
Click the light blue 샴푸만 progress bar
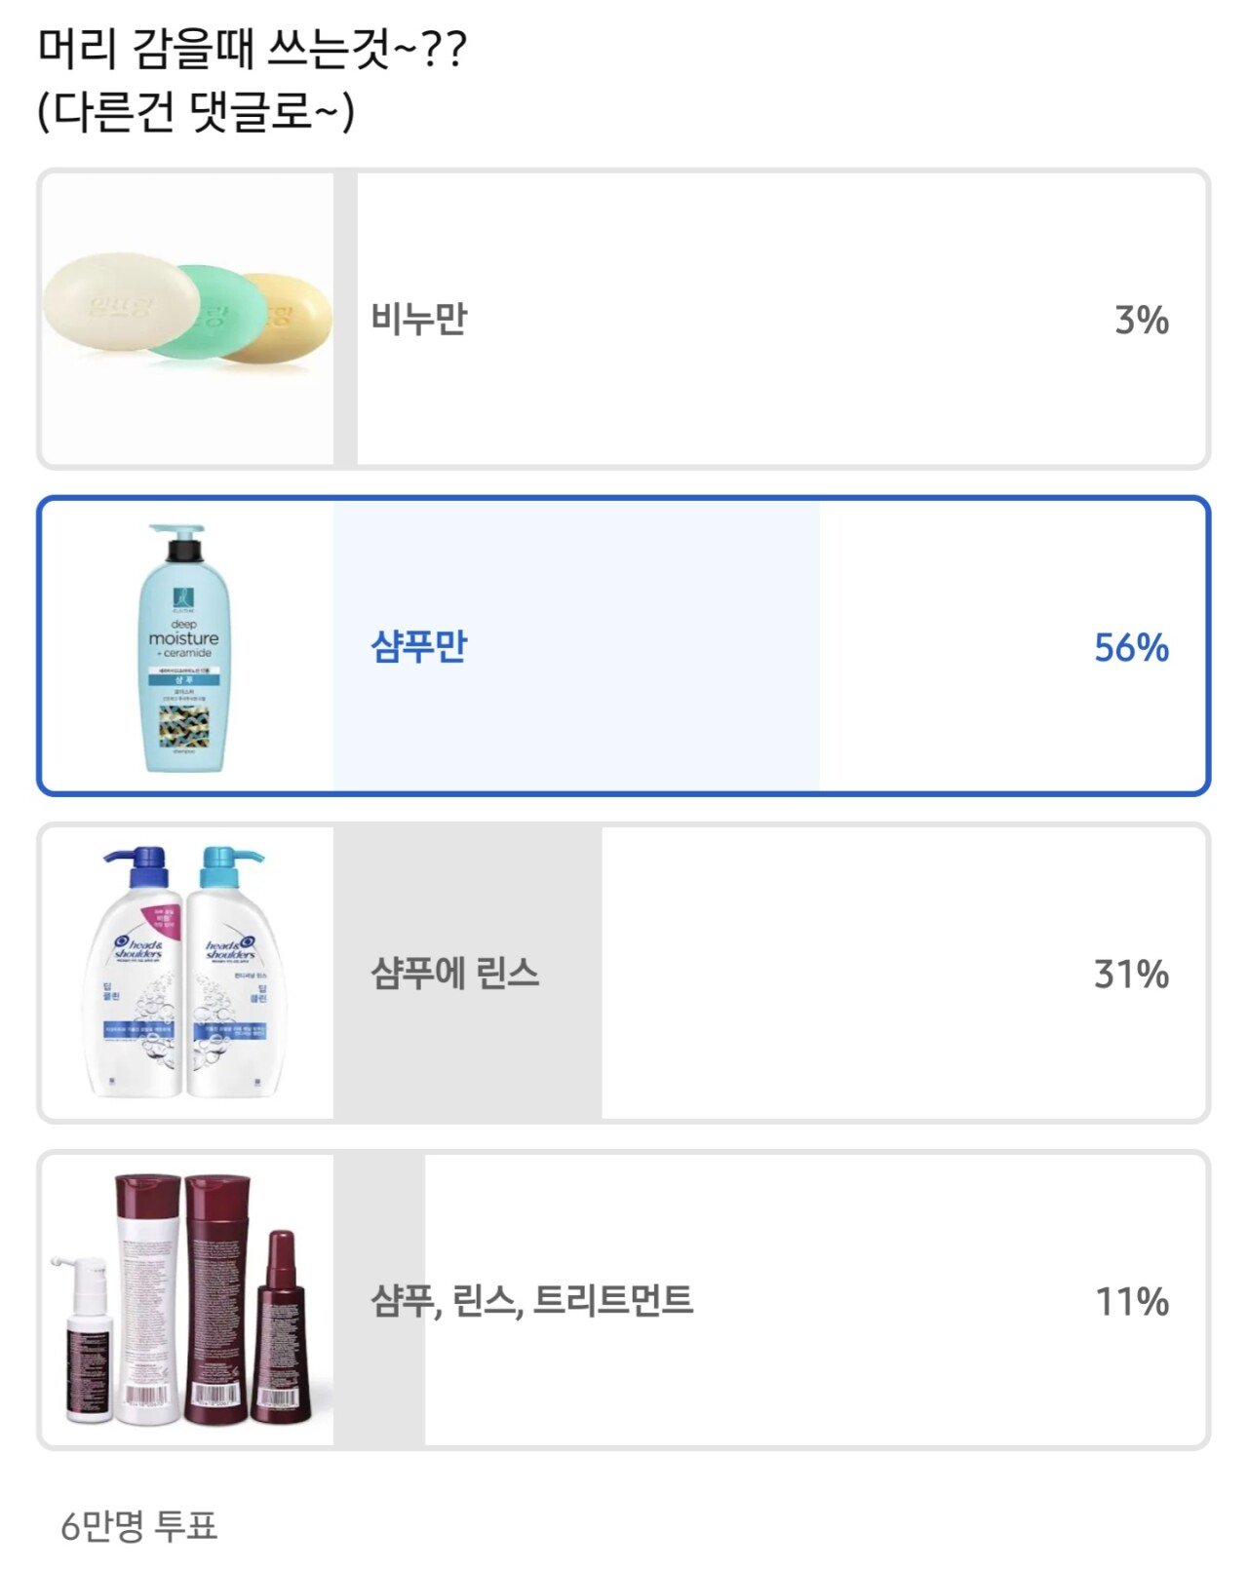(x=576, y=646)
